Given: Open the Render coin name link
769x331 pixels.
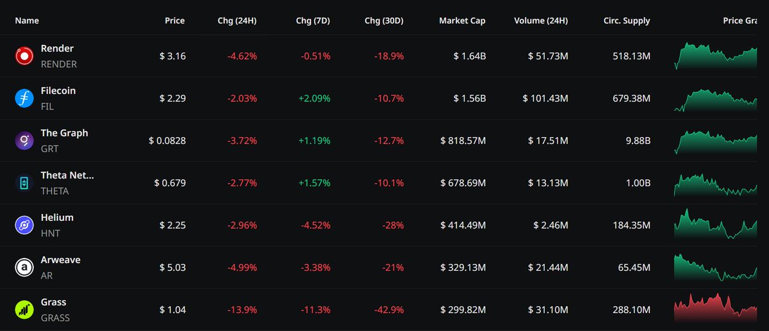Looking at the screenshot, I should (57, 49).
